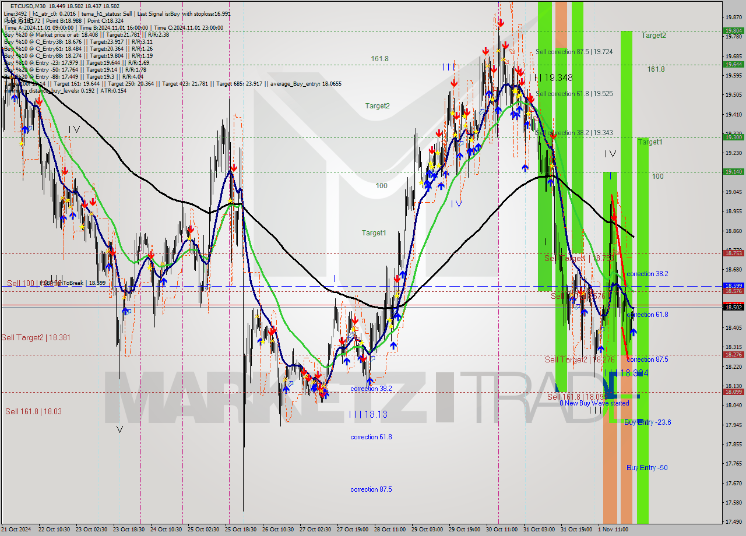Click the '26 Oct 10:30' time label
Screen dimensions: 746x536
[x=279, y=530]
